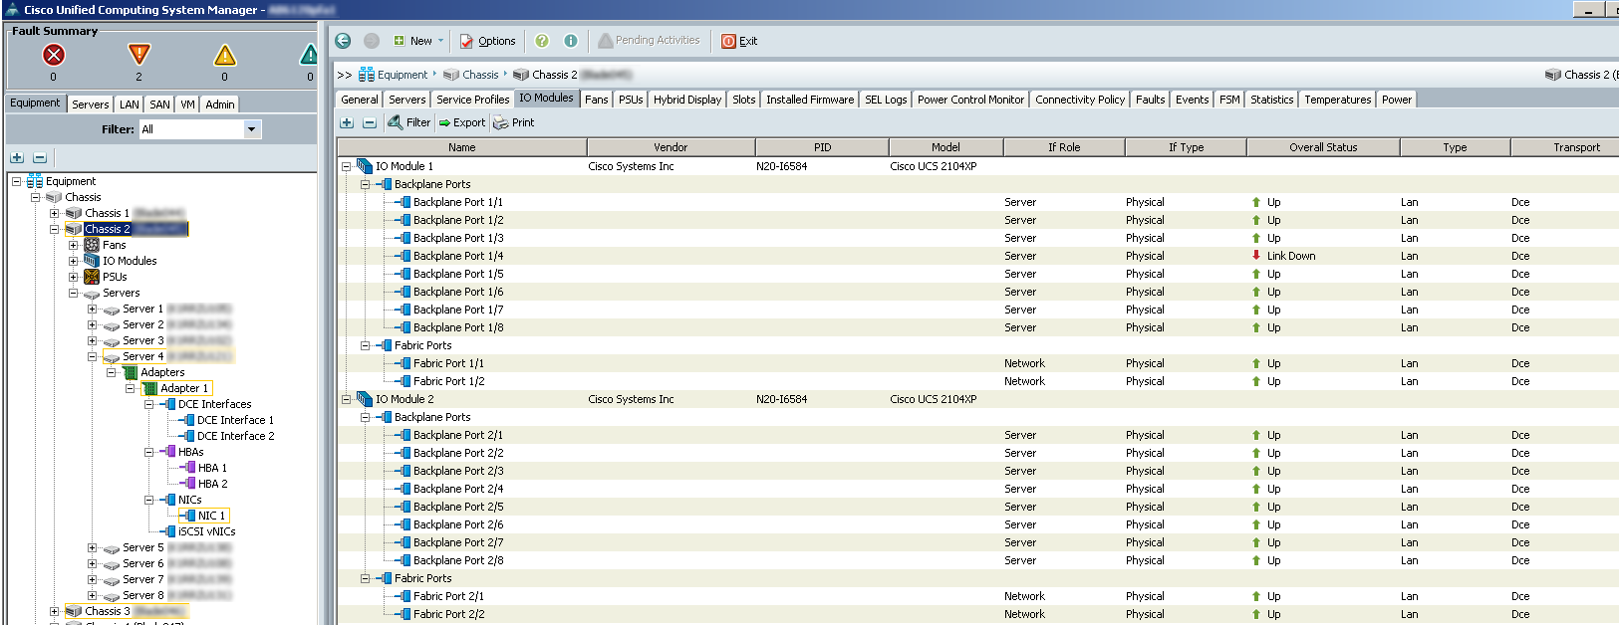Select HBA 1 in the tree
This screenshot has height=625, width=1619.
coord(211,468)
